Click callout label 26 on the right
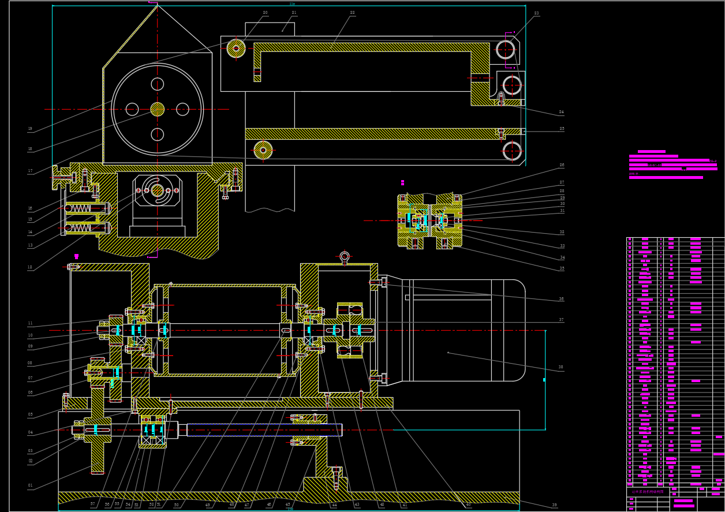 pos(562,165)
